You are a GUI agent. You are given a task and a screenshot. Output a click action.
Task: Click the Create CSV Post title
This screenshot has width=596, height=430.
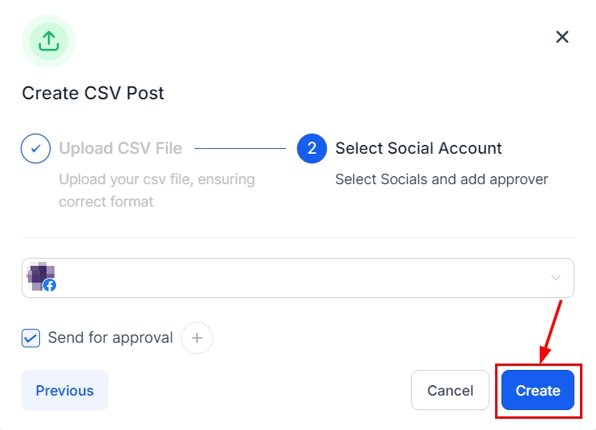click(93, 93)
